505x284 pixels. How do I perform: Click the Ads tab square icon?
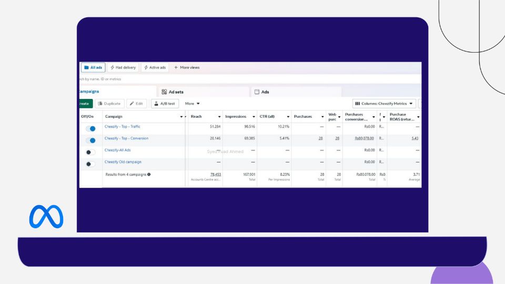257,92
